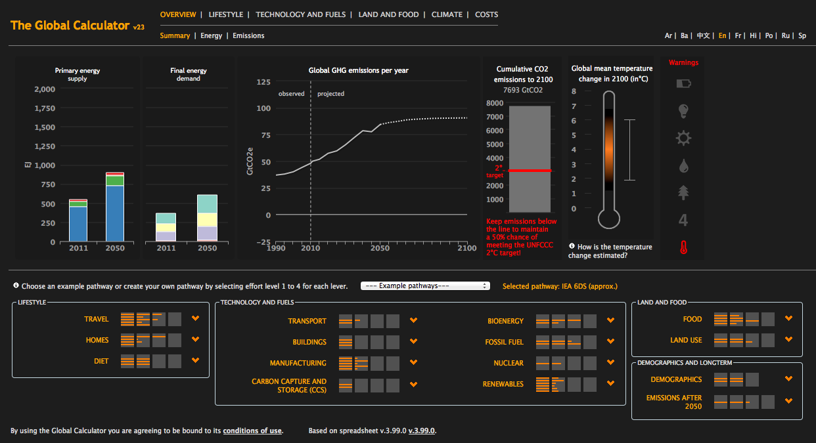Expand the Fossil Fuel lever arrow
The height and width of the screenshot is (443, 816).
pyautogui.click(x=610, y=342)
